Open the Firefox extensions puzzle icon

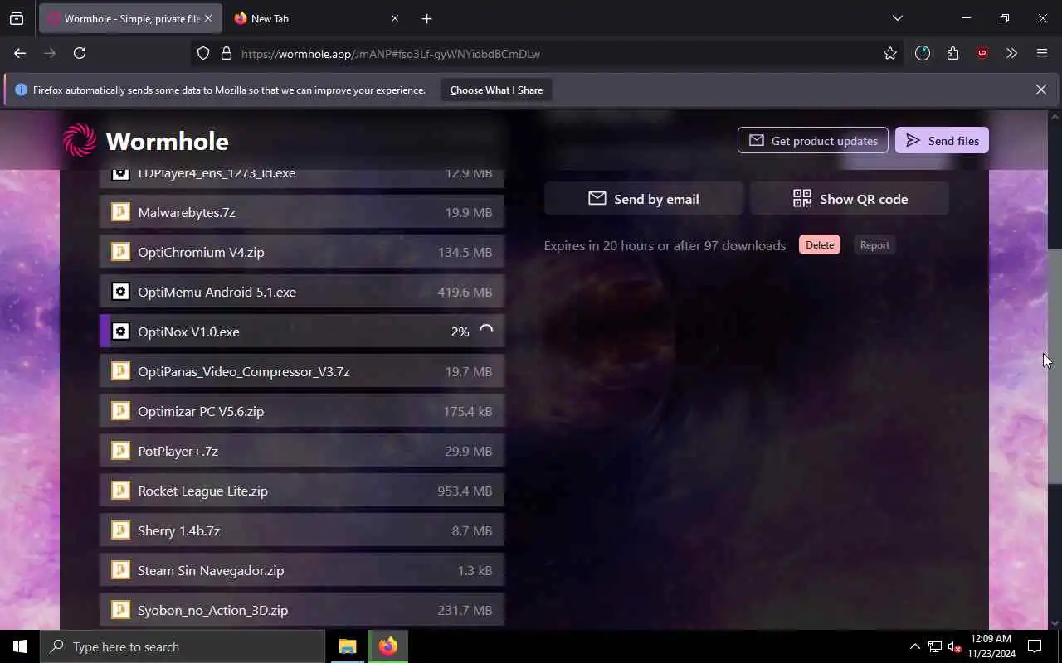[x=952, y=53]
